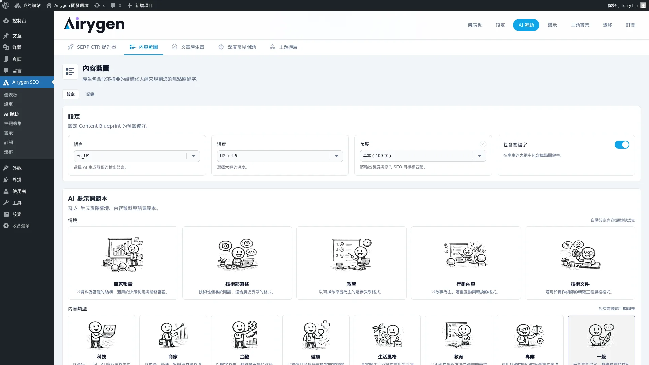649x365 pixels.
Task: Select the 一般 content type card
Action: pyautogui.click(x=601, y=340)
